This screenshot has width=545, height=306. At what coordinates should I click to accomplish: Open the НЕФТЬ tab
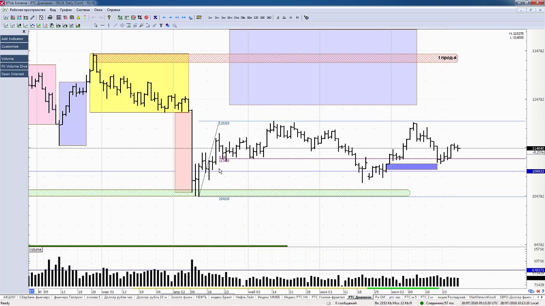[201, 297]
